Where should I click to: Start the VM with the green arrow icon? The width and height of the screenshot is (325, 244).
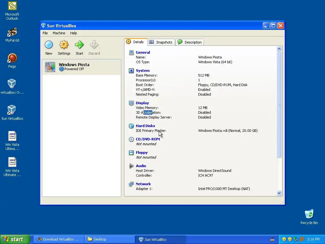[79, 44]
